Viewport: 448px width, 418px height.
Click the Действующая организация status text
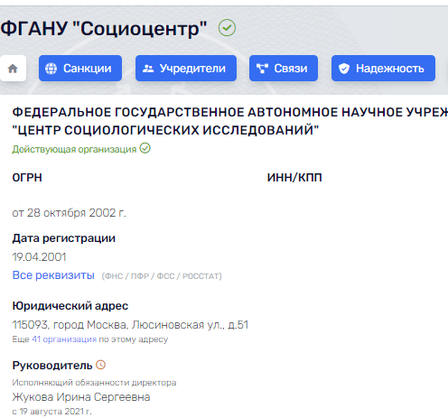coord(74,149)
